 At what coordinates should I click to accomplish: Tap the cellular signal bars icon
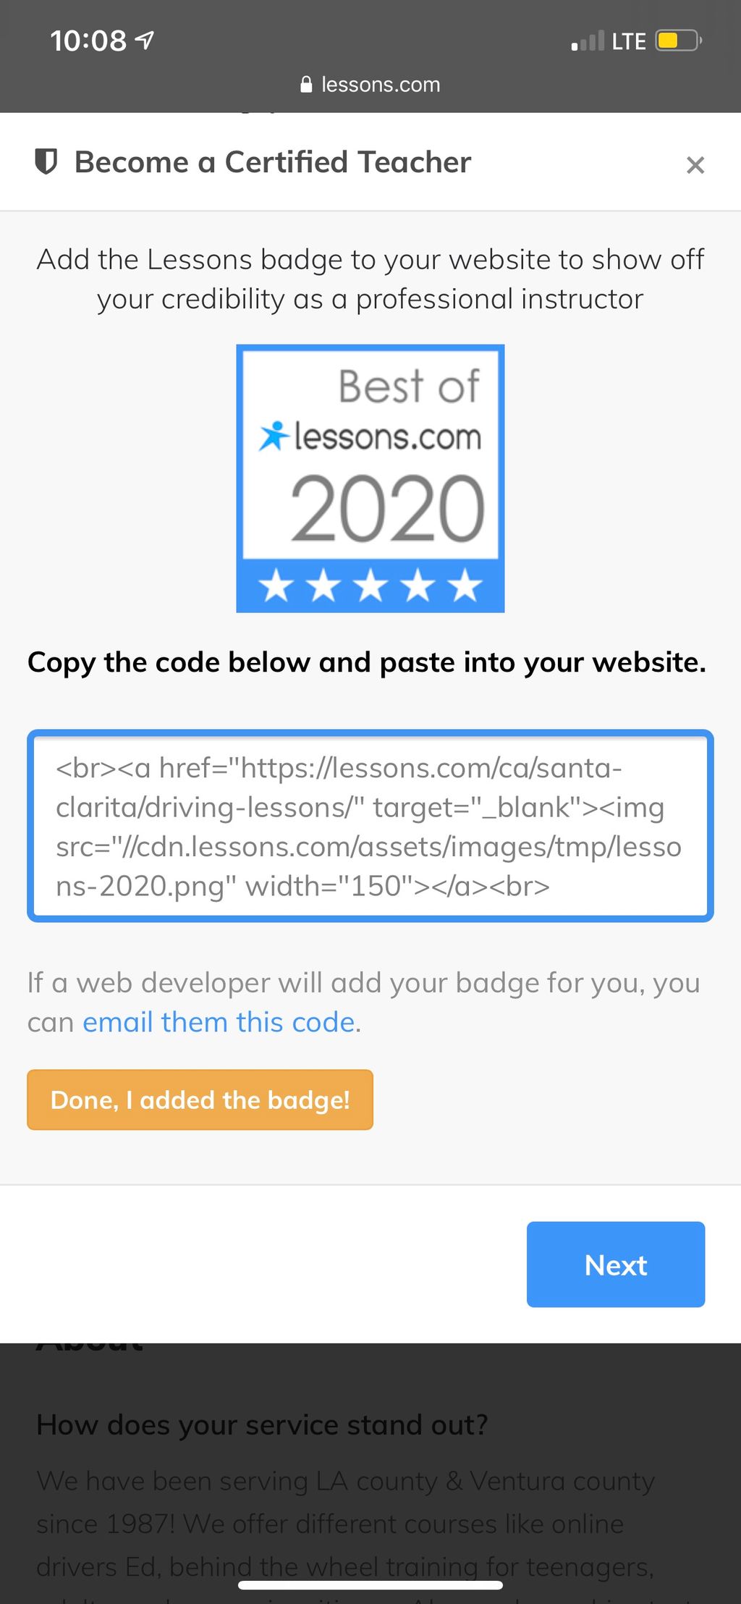point(588,41)
